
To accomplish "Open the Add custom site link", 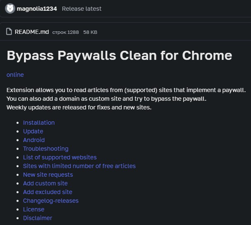I will (x=45, y=183).
